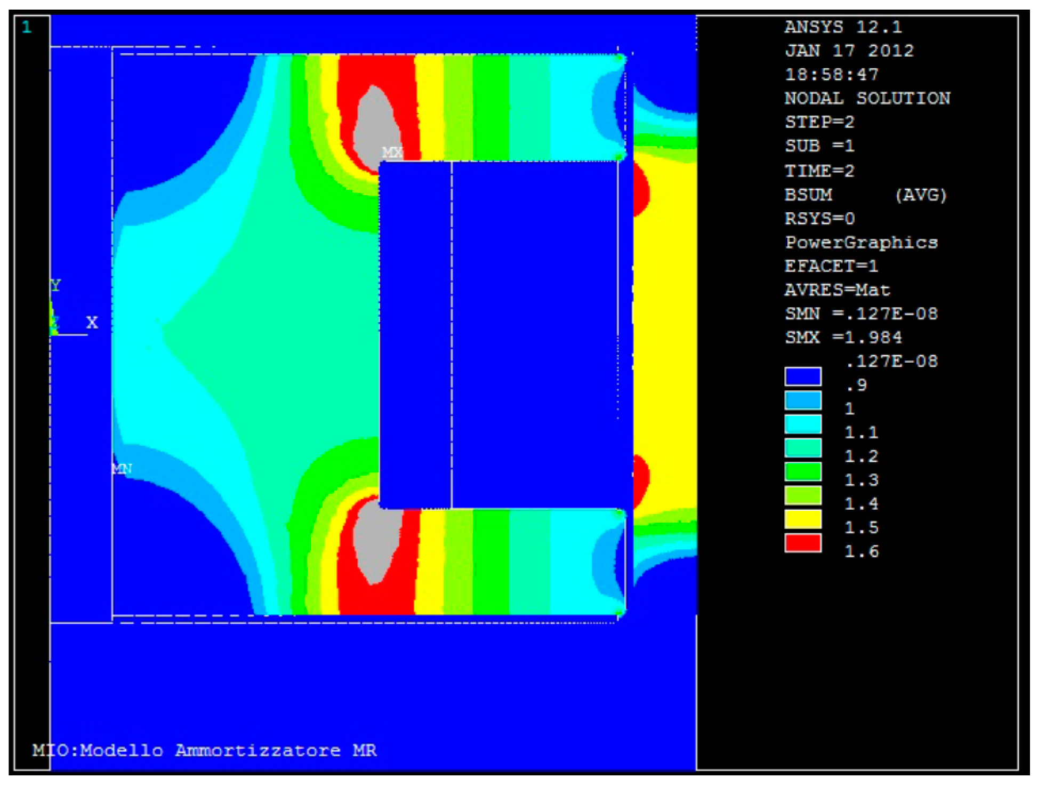Click the Y axis label of the triad
The width and height of the screenshot is (1038, 786).
[x=56, y=285]
